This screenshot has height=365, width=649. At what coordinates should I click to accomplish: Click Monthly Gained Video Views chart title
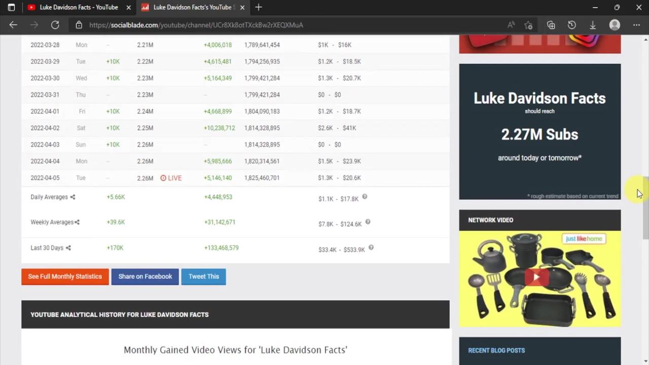pyautogui.click(x=235, y=350)
